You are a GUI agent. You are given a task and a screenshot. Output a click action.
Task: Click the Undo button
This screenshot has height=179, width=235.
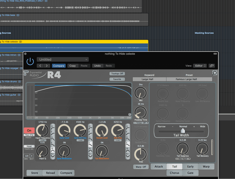pyautogui.click(x=97, y=66)
